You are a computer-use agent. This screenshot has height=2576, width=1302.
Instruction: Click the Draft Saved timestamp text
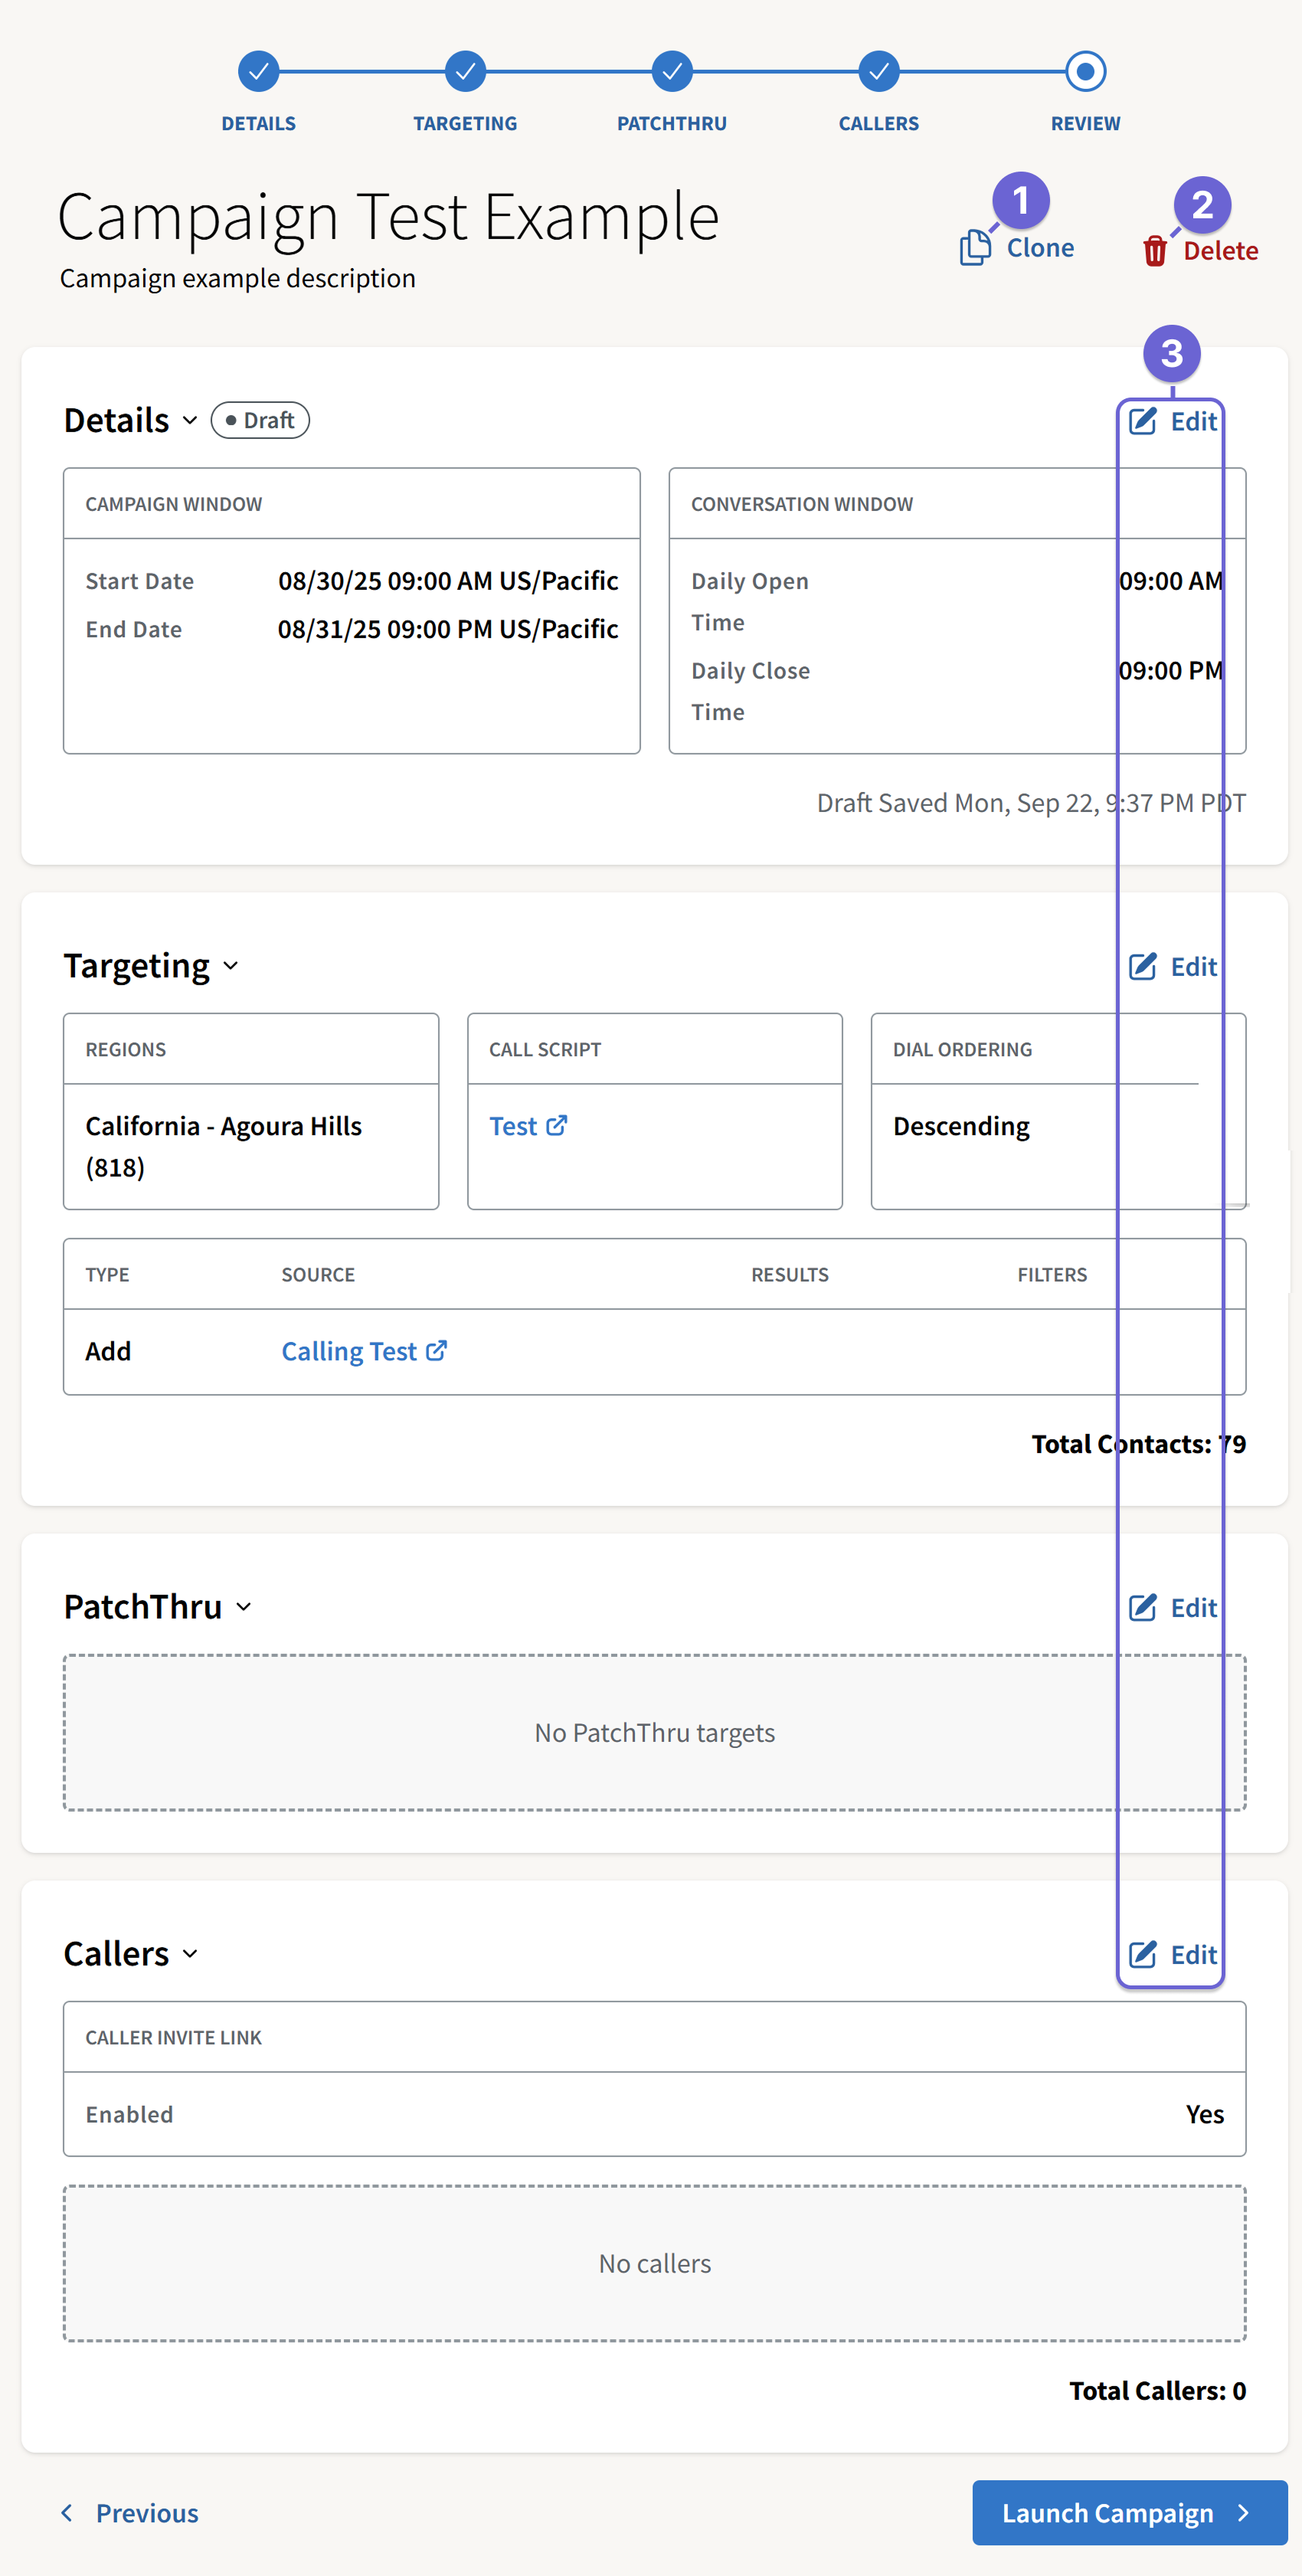point(1031,803)
